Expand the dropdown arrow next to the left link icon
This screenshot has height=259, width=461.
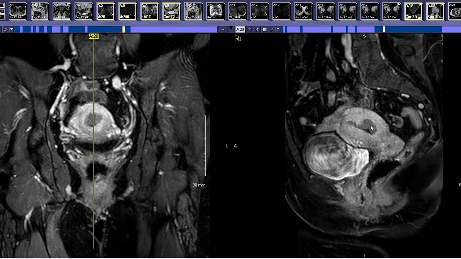[12, 29]
